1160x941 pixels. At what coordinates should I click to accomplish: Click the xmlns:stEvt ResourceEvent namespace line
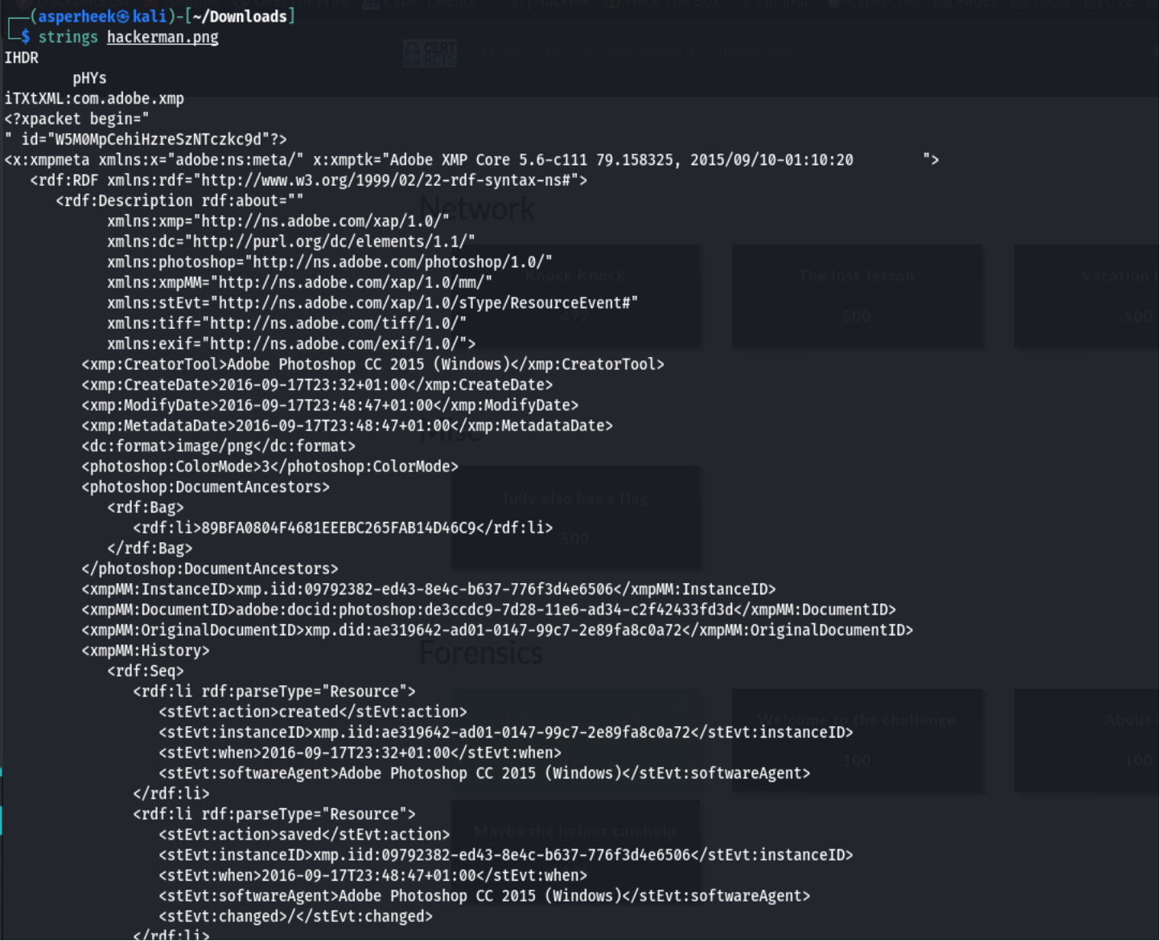pos(372,303)
